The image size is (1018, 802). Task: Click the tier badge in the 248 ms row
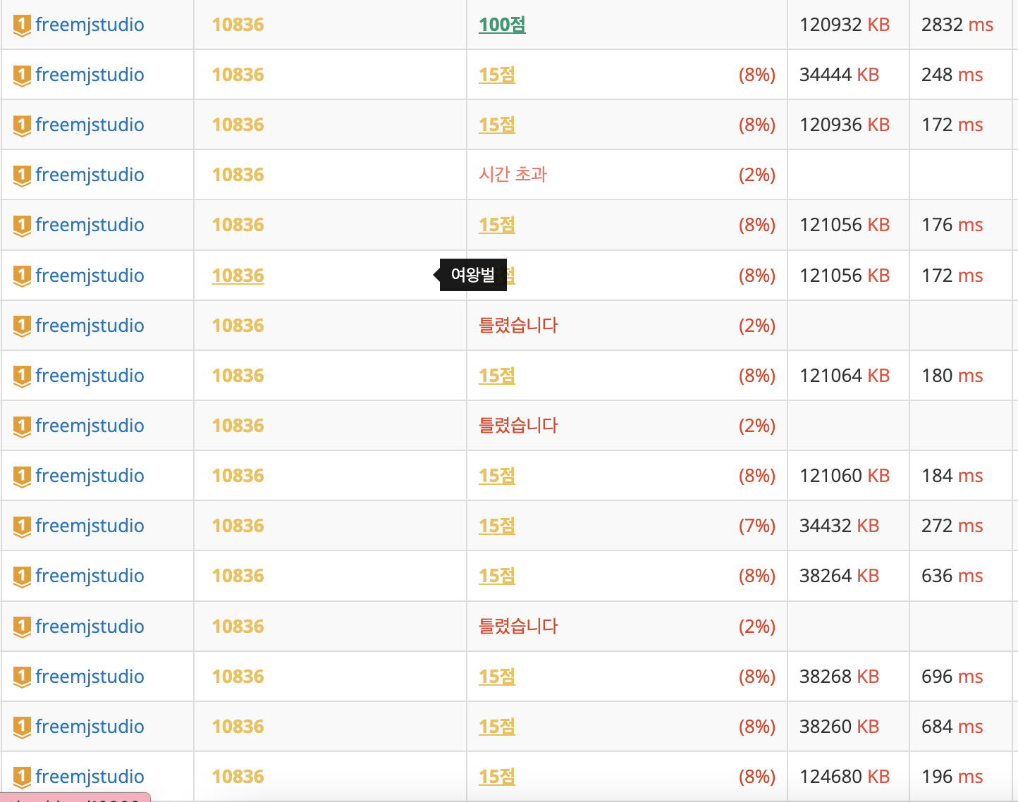point(22,75)
